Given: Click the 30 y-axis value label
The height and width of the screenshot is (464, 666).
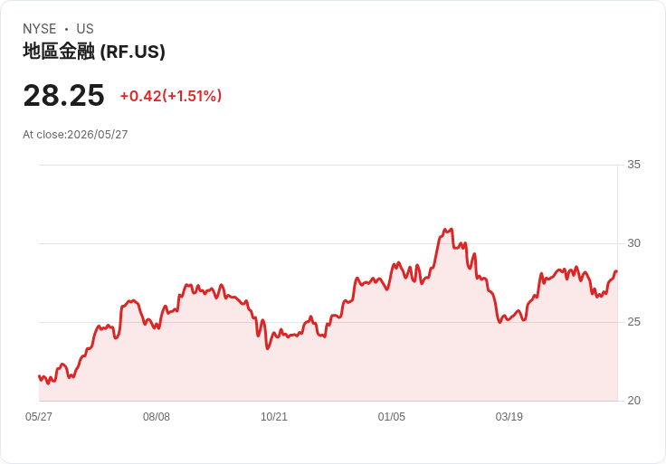Looking at the screenshot, I should point(634,243).
